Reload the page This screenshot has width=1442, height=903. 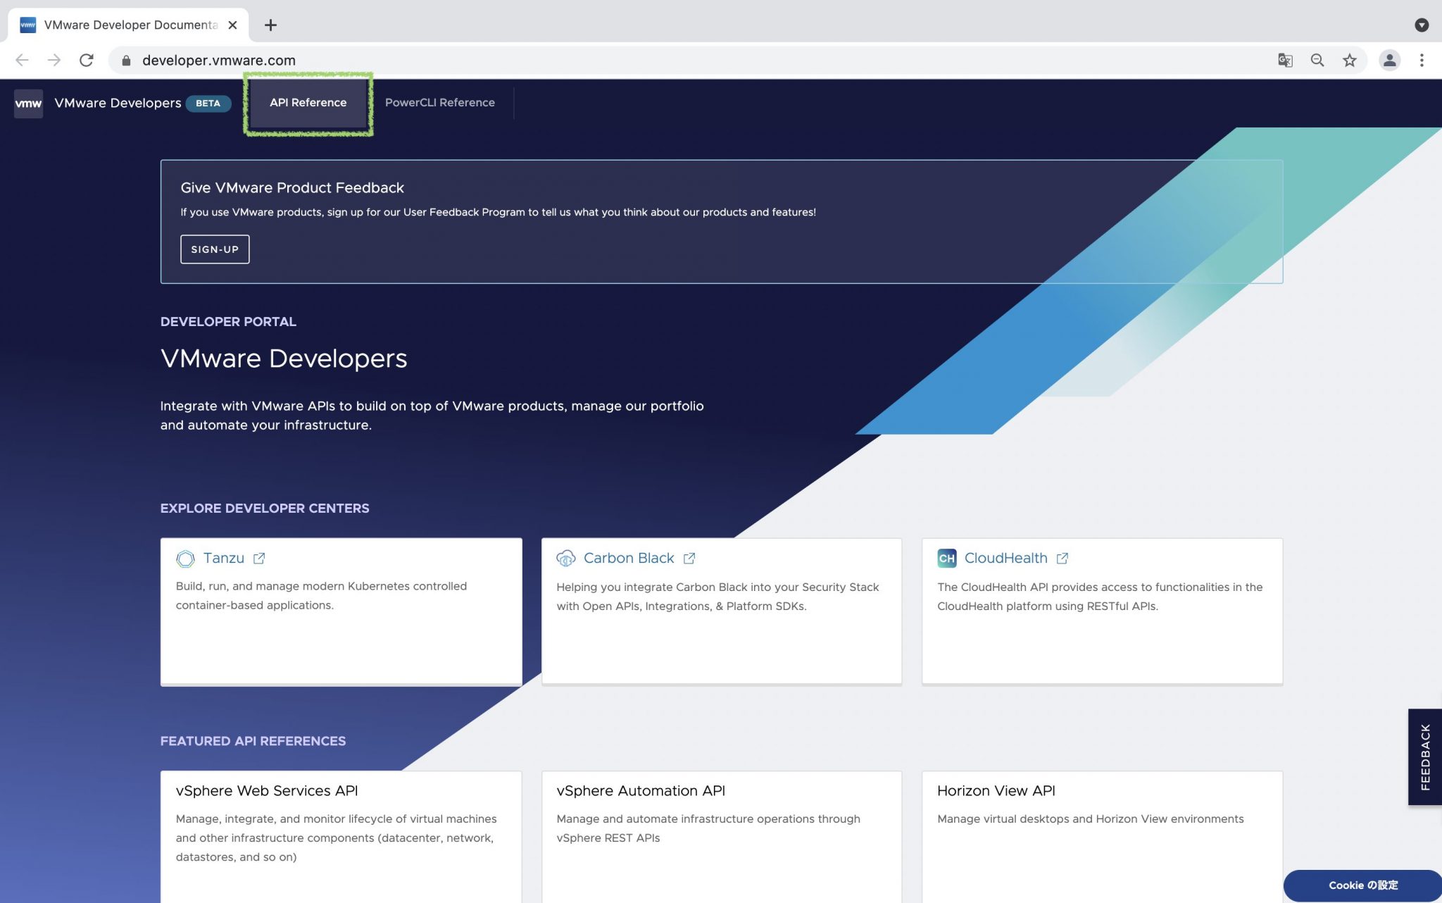coord(87,61)
